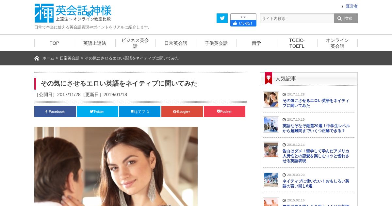Open the TOEIC-TOEFL navigation item

(297, 43)
